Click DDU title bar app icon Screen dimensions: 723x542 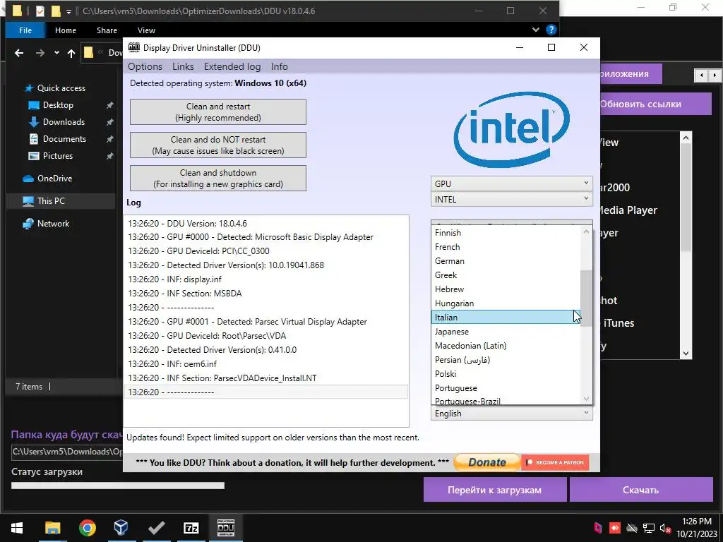tap(133, 47)
